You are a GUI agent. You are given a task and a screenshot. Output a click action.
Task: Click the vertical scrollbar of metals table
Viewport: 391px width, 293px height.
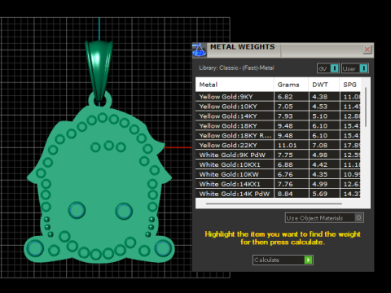(x=366, y=107)
